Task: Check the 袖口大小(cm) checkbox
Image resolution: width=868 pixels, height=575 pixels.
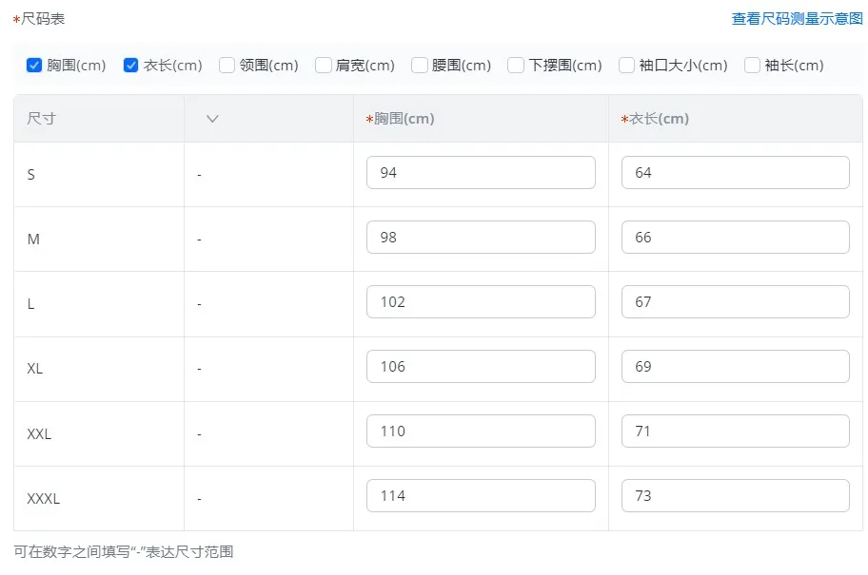Action: point(626,66)
